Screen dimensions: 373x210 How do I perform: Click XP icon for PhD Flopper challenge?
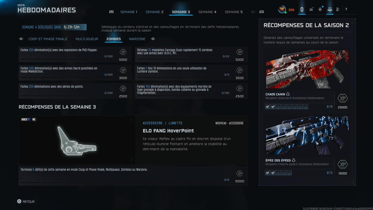point(123,52)
